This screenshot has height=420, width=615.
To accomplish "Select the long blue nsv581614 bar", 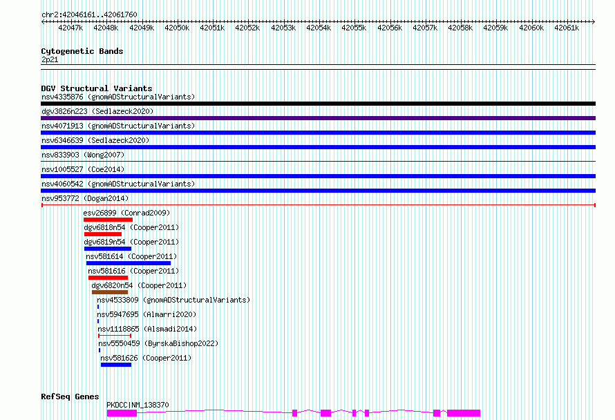I will [129, 263].
